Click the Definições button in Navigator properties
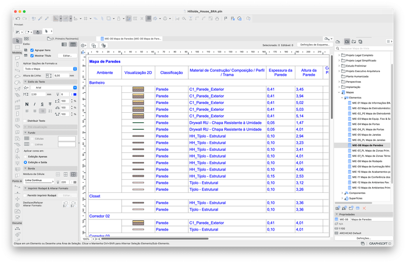Viewport: 406px width, 263px height. 364,238
